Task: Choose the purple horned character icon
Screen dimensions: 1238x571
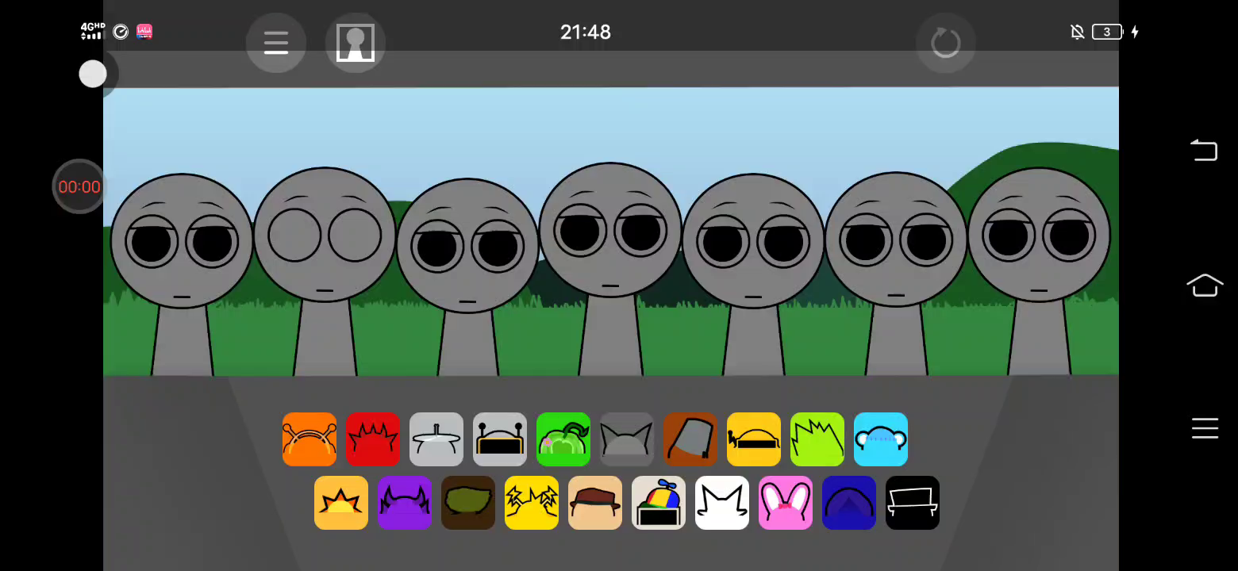Action: click(405, 503)
